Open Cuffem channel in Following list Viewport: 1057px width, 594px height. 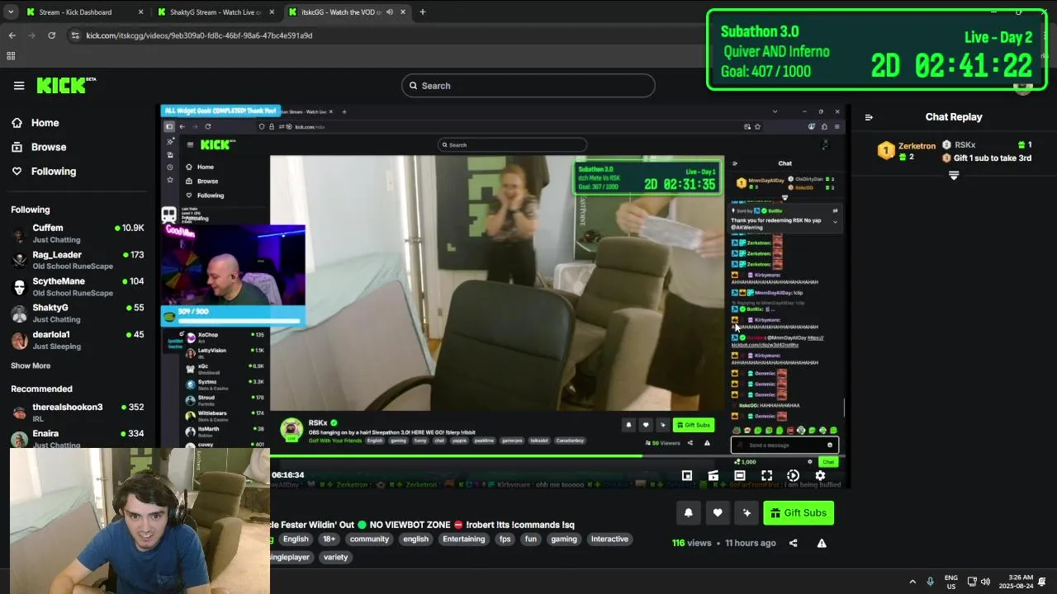click(78, 233)
